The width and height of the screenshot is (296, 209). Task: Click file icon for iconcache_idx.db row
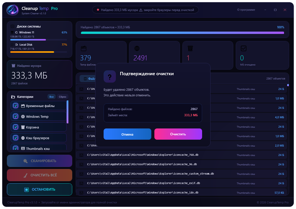[81, 193]
